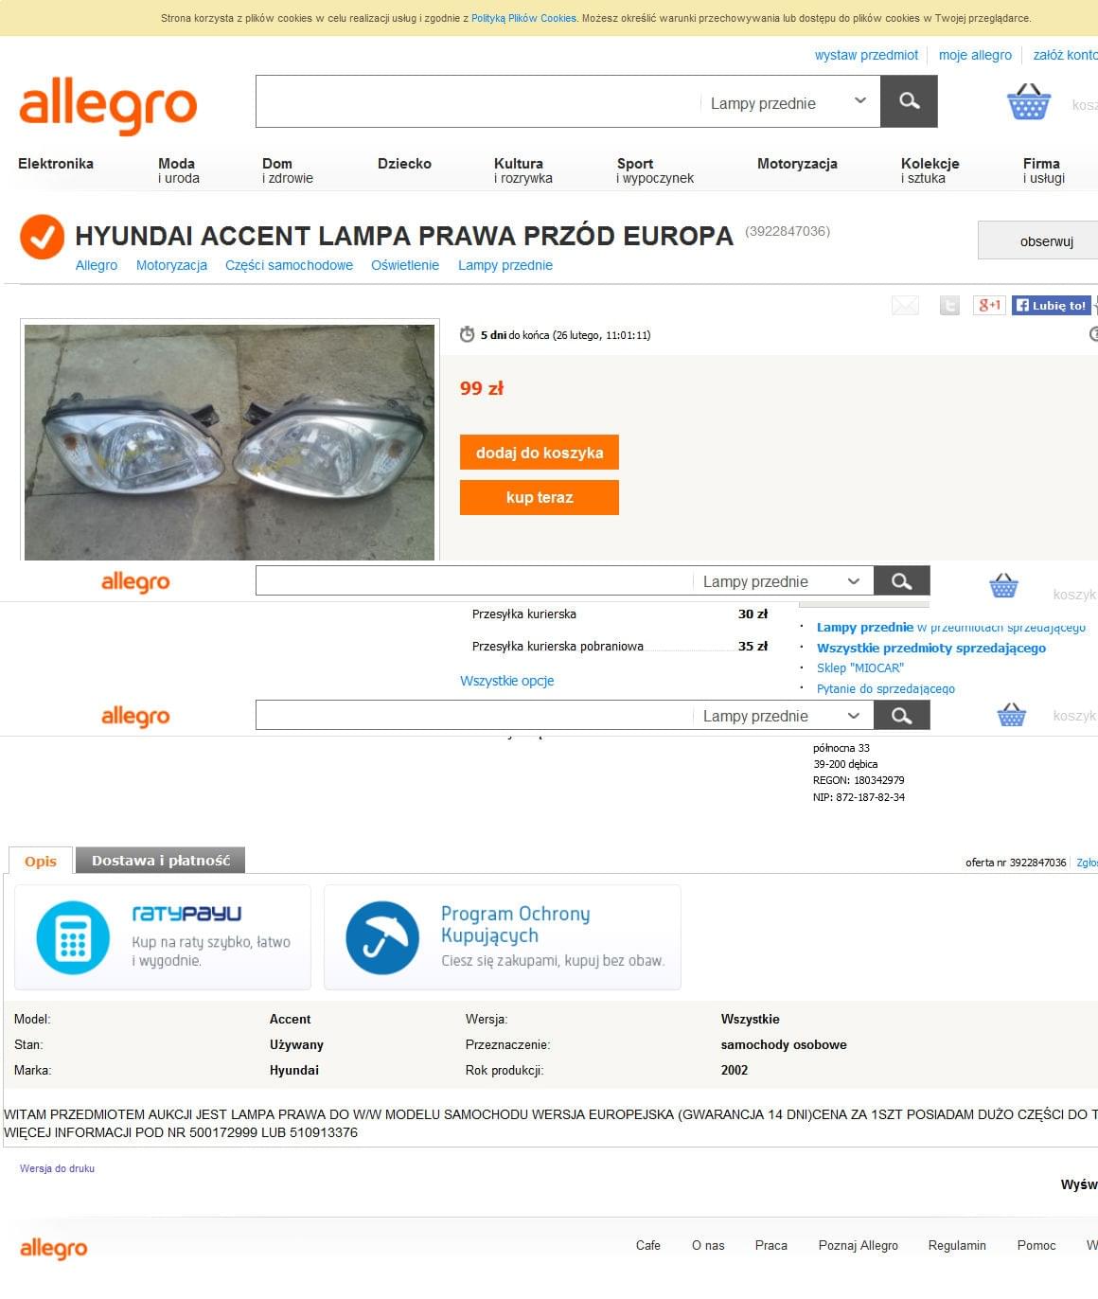Image resolution: width=1098 pixels, height=1299 pixels.
Task: Open the Części samochodowe breadcrumb link
Action: (289, 265)
